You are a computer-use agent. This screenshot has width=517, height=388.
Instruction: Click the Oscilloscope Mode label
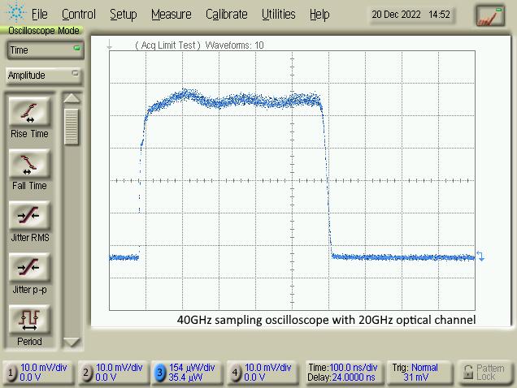44,31
